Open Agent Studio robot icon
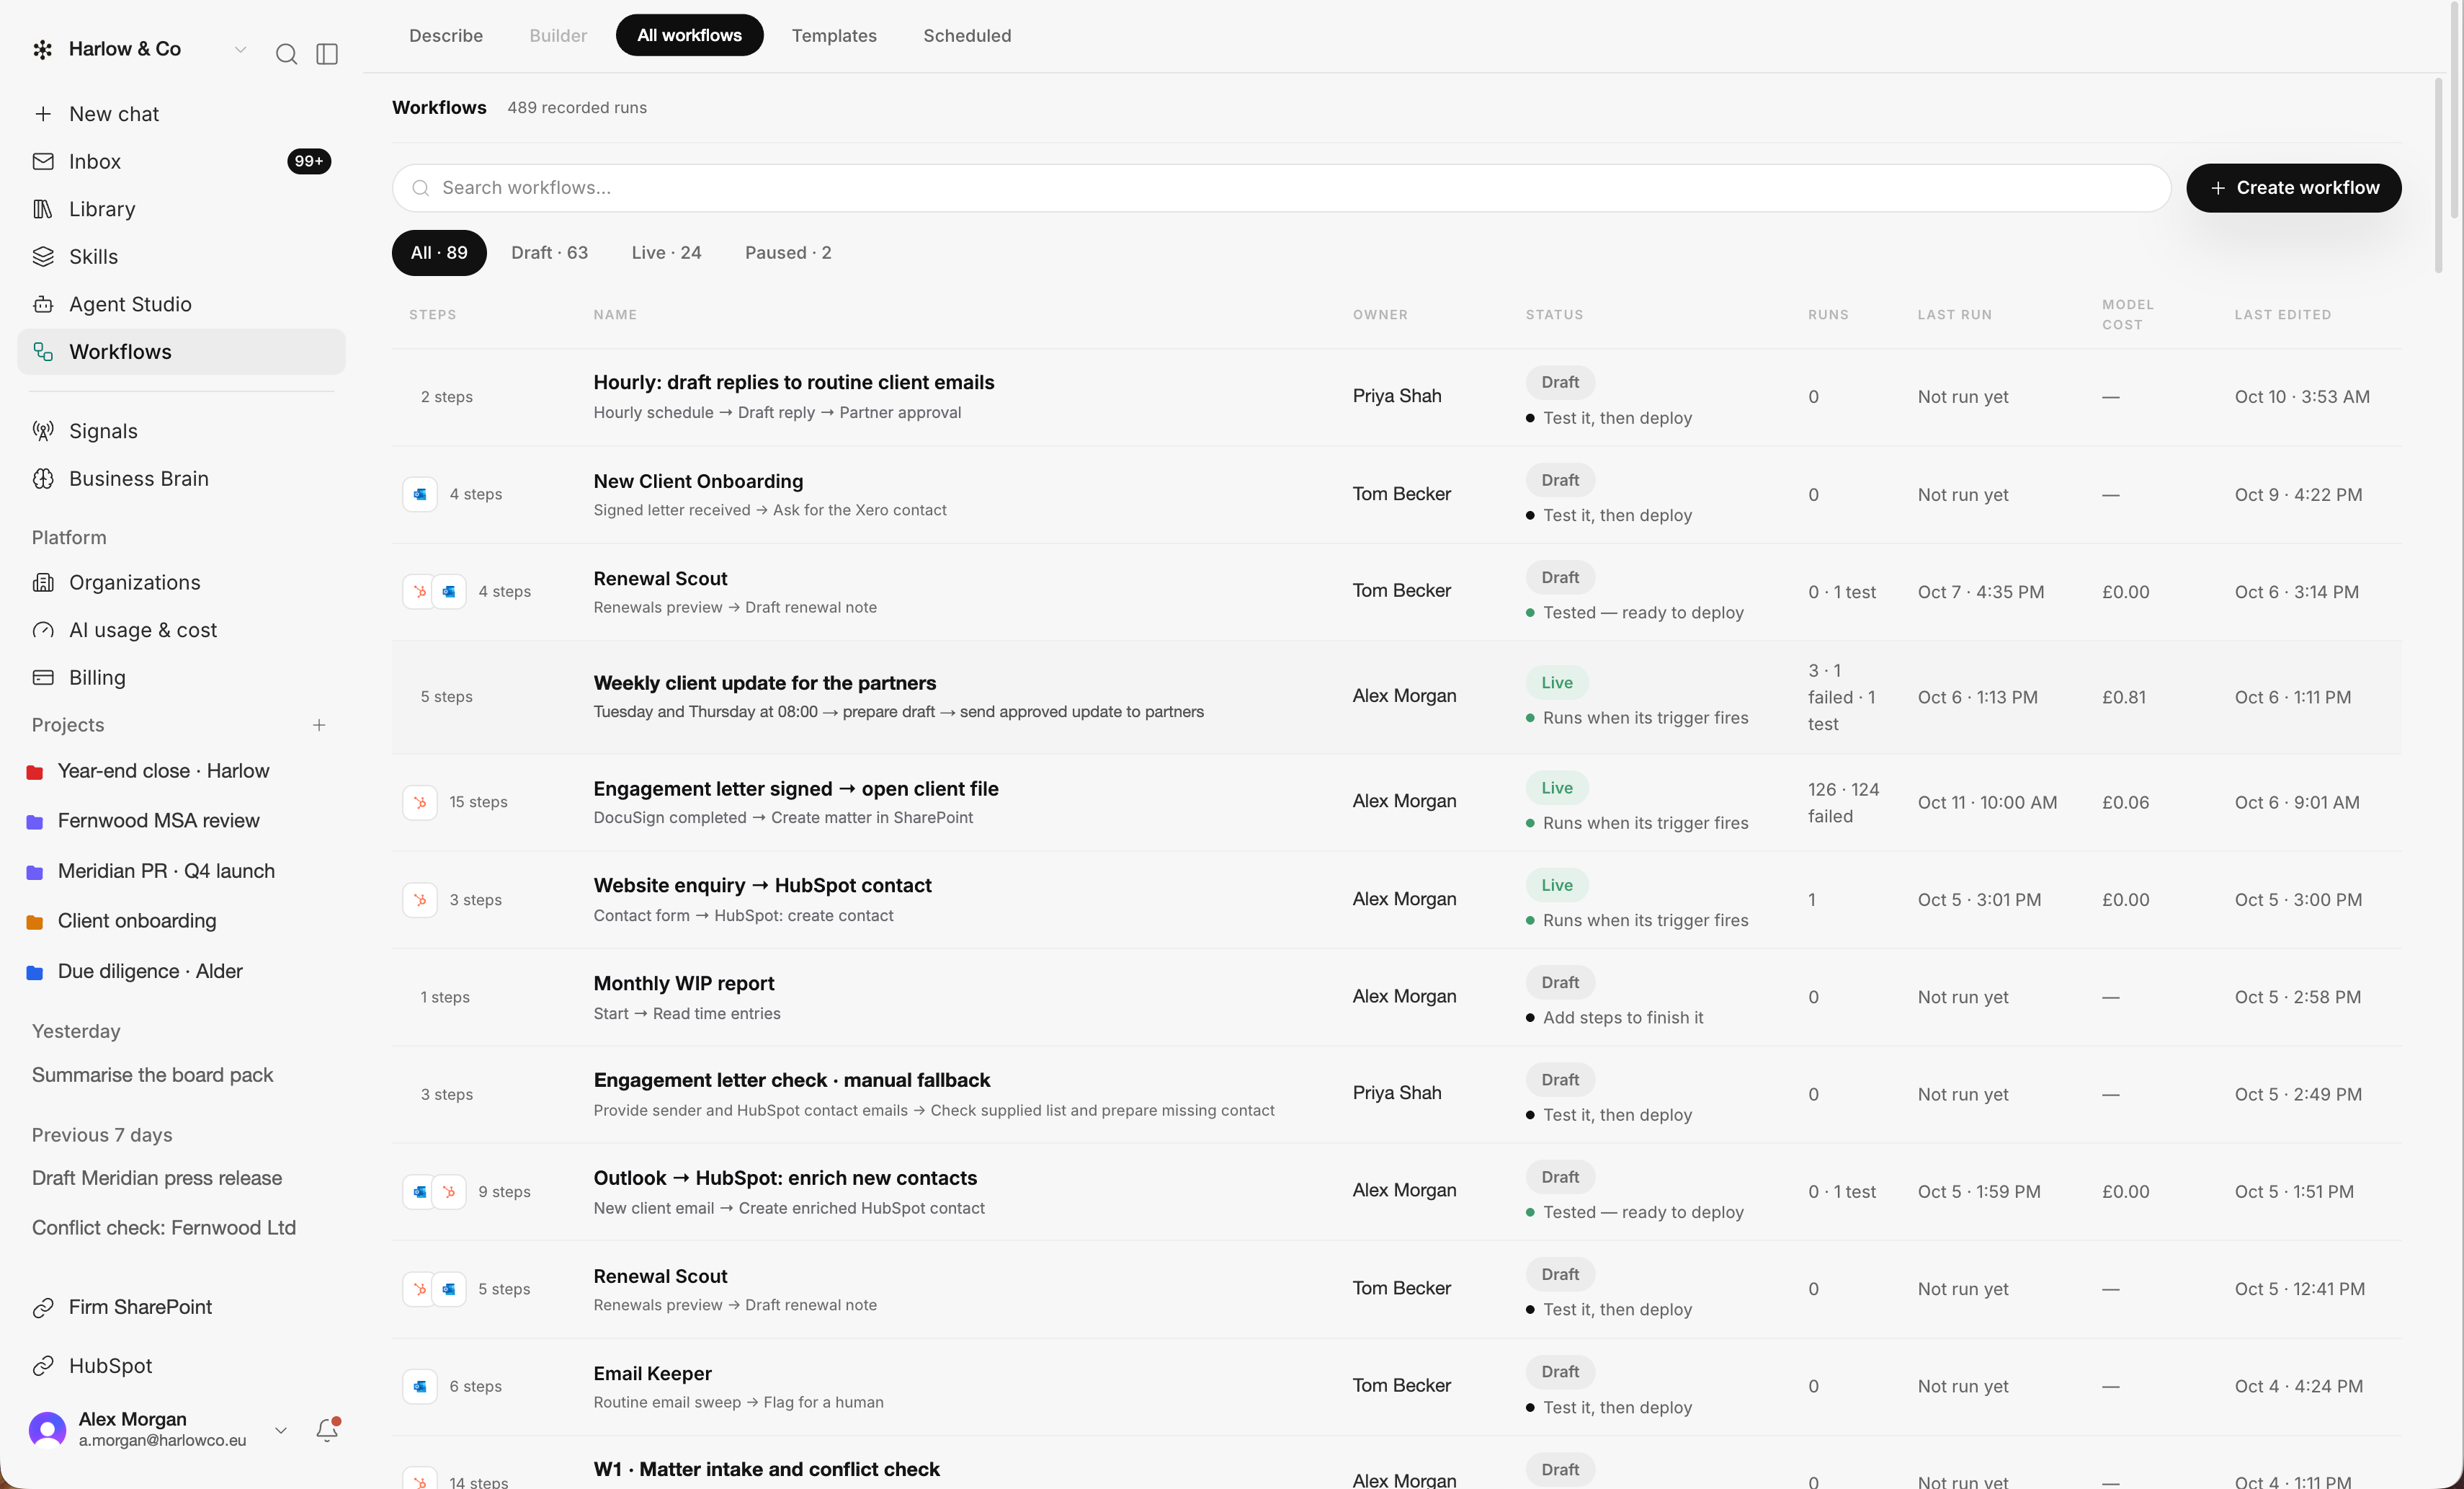This screenshot has width=2464, height=1489. tap(43, 304)
